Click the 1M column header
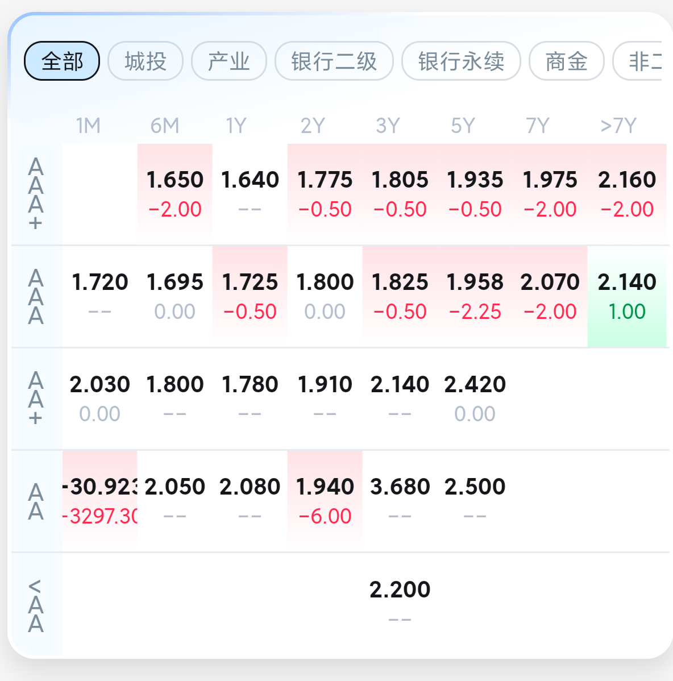673x681 pixels. pyautogui.click(x=89, y=126)
